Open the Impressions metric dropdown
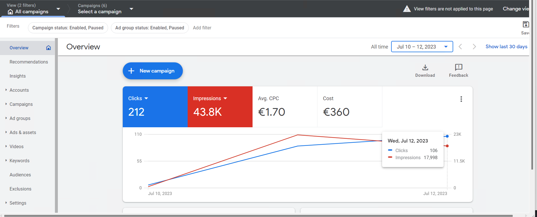Screen dimensions: 537x217 tap(225, 98)
